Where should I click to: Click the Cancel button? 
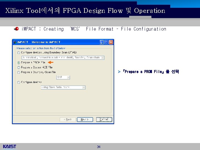tap(104, 119)
